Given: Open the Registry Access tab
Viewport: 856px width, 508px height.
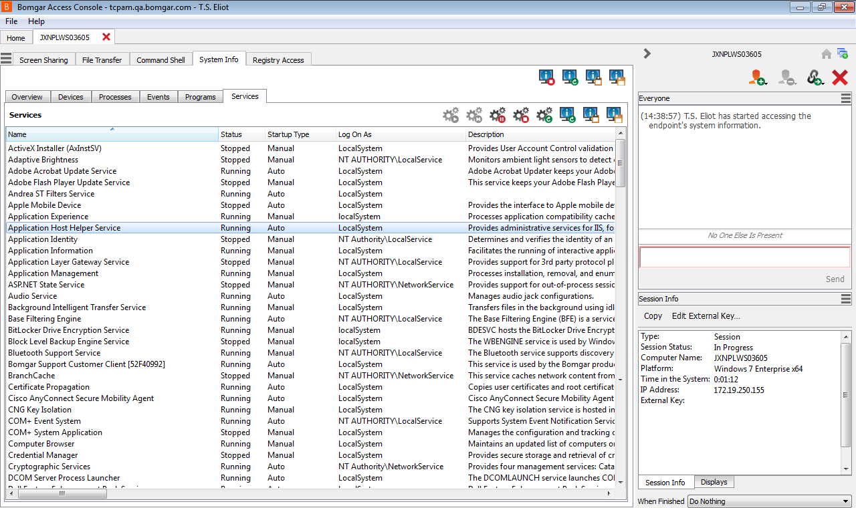Looking at the screenshot, I should [x=278, y=59].
